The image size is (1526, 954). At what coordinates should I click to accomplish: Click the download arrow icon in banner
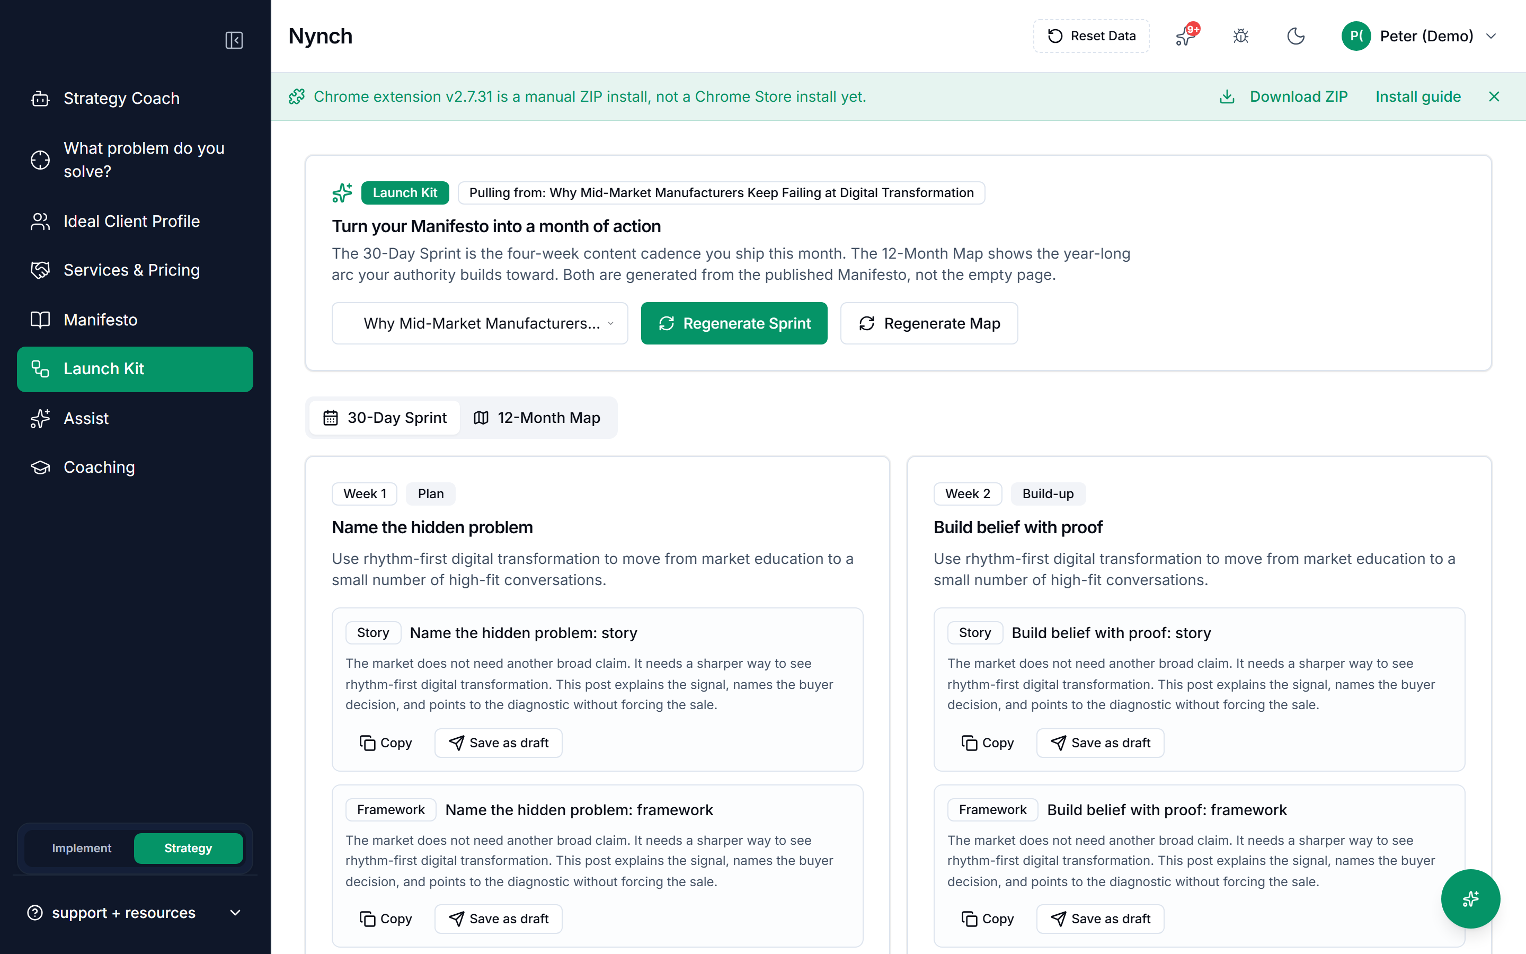point(1227,96)
